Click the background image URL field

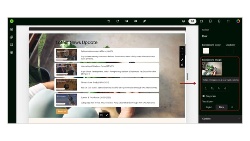click(221, 80)
